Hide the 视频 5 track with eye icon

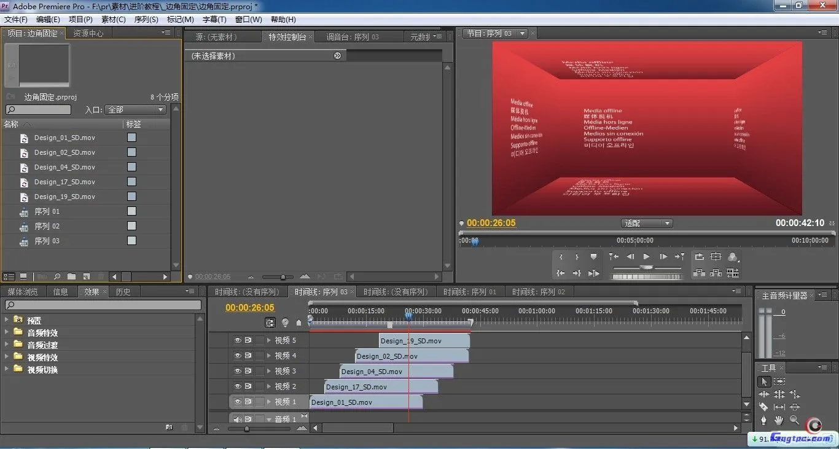pyautogui.click(x=237, y=340)
